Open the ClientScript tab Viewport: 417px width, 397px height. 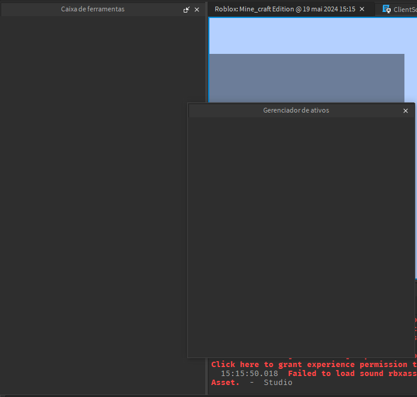[x=396, y=10]
